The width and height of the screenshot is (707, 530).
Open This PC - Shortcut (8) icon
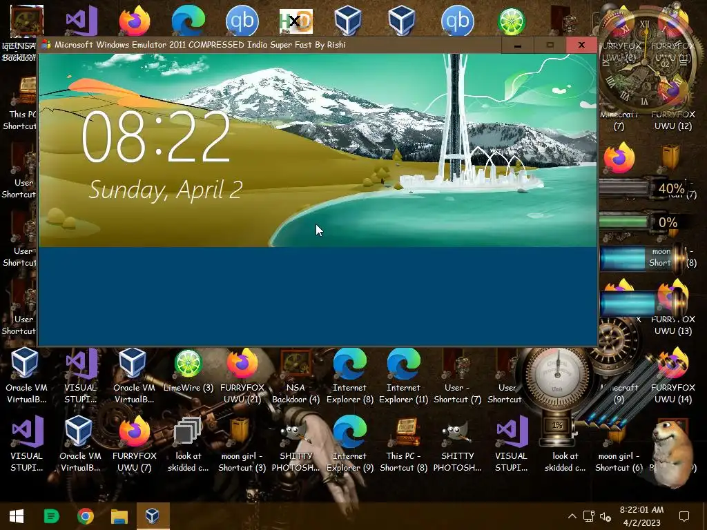(x=403, y=444)
